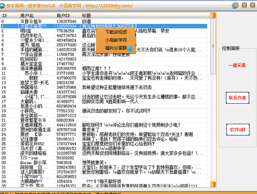
Task: Select the row for user 茉莉花开652
Action: [104, 144]
